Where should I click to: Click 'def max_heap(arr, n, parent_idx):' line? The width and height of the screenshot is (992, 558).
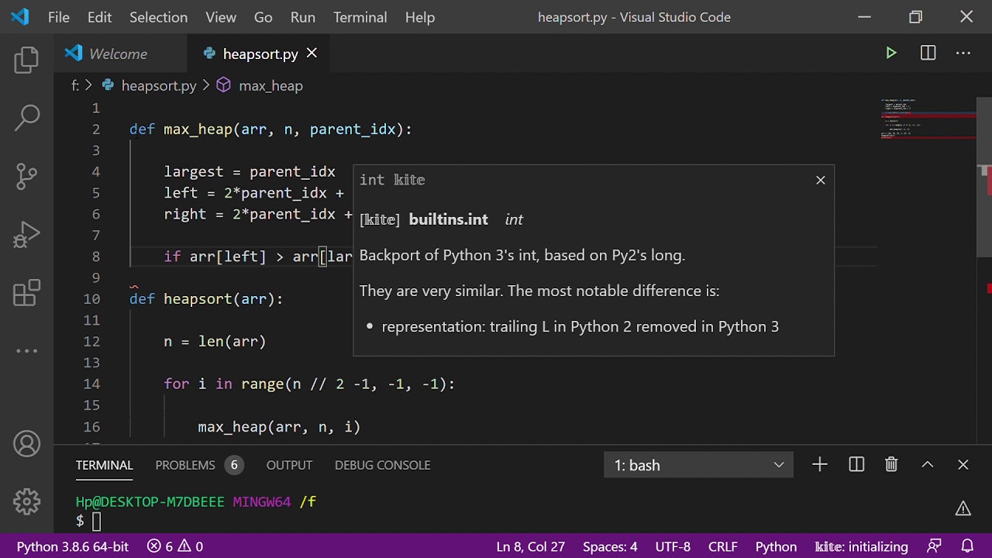pos(270,129)
